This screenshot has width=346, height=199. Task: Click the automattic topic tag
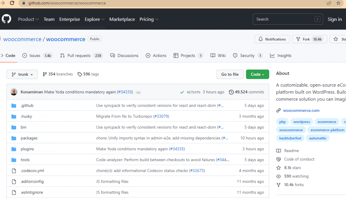click(x=318, y=138)
